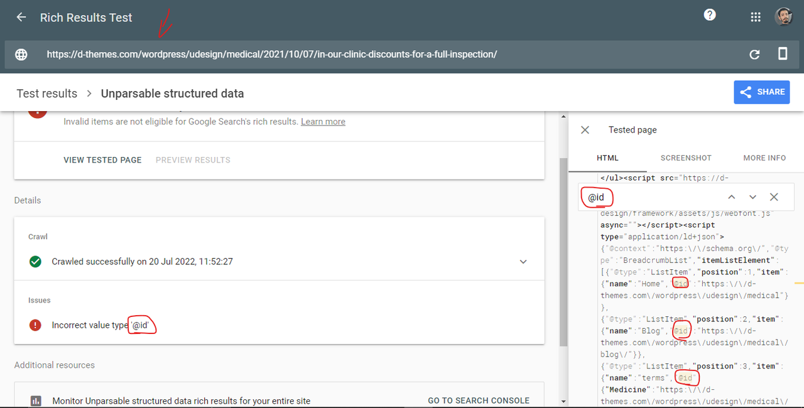Click the bar chart Search Console icon
The image size is (804, 408).
point(36,400)
